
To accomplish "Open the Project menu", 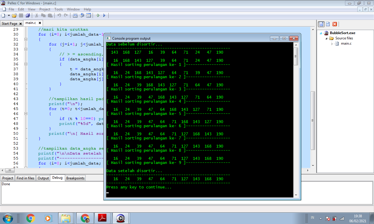I will point(45,9).
